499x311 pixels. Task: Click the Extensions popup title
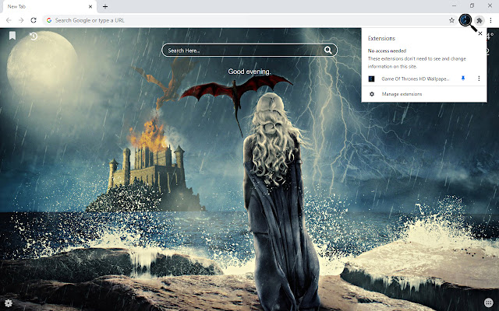[381, 38]
